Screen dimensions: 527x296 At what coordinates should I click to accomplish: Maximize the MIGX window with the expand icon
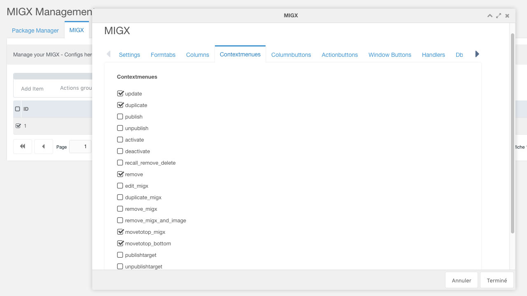(x=499, y=16)
